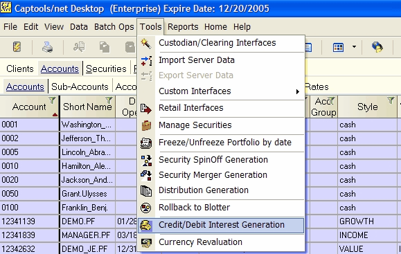Open the Accounts sub-tab

25,87
